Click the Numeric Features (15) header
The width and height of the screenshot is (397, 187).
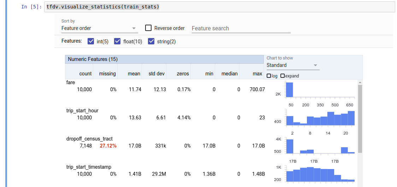(x=93, y=59)
